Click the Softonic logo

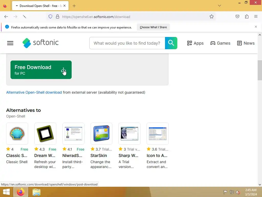pos(40,43)
